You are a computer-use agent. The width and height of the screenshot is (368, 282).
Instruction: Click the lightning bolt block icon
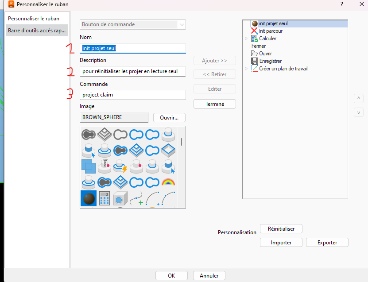point(120,166)
